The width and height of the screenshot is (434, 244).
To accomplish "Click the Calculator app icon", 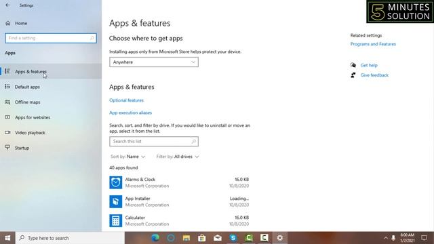I will [x=116, y=221].
